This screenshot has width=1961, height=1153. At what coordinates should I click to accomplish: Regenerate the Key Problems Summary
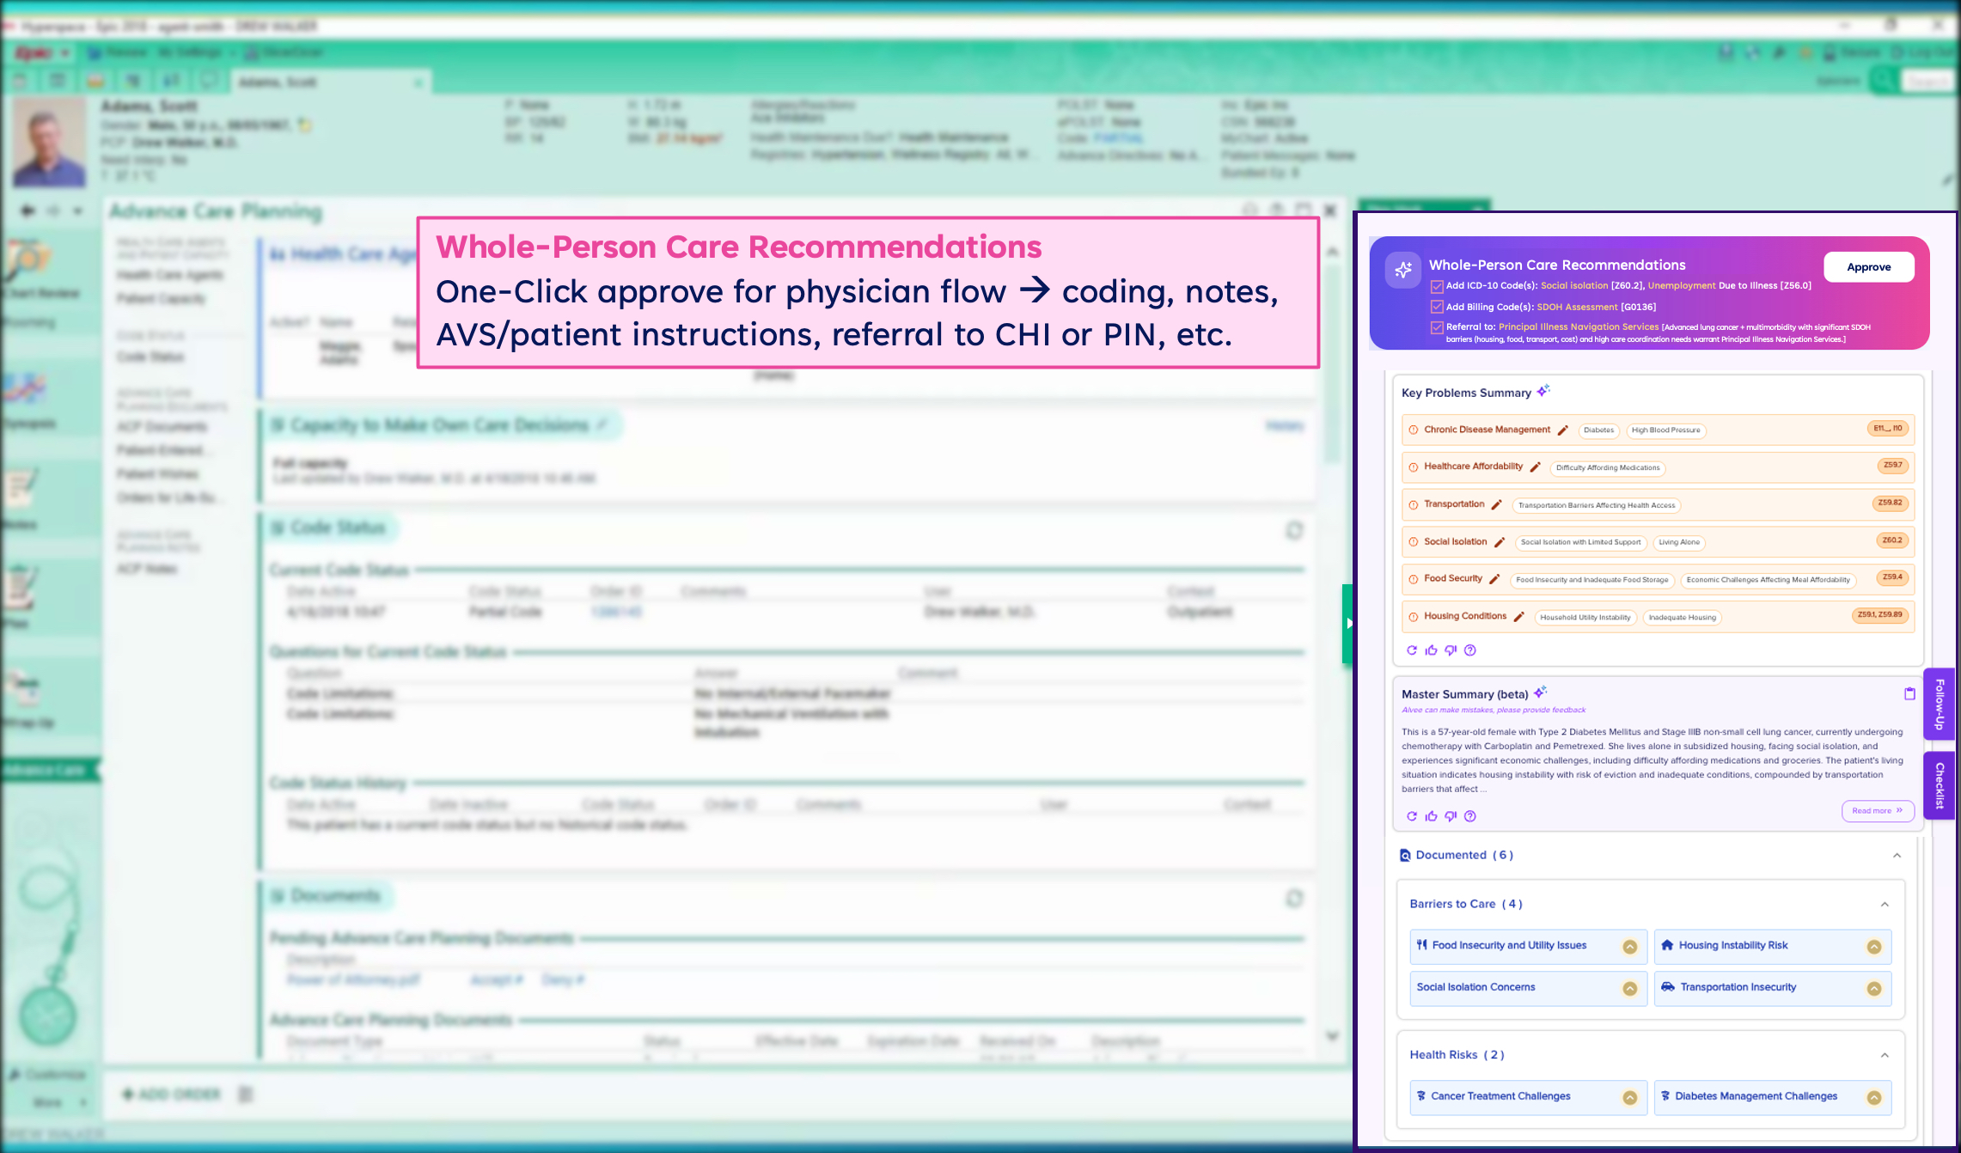coord(1411,650)
